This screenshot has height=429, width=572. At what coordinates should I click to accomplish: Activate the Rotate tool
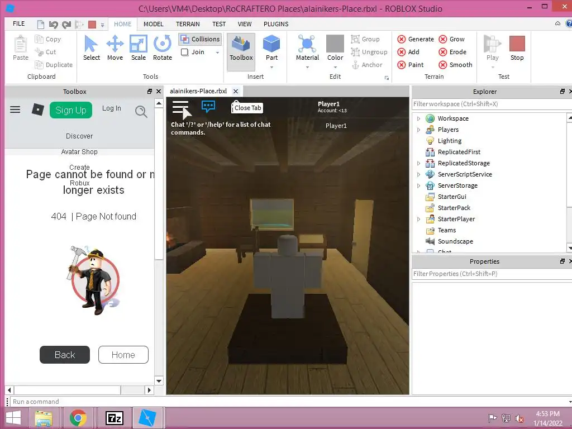click(x=163, y=48)
